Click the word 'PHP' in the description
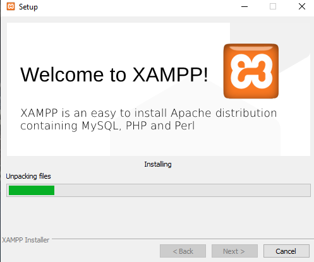The image size is (314, 262). pyautogui.click(x=136, y=126)
